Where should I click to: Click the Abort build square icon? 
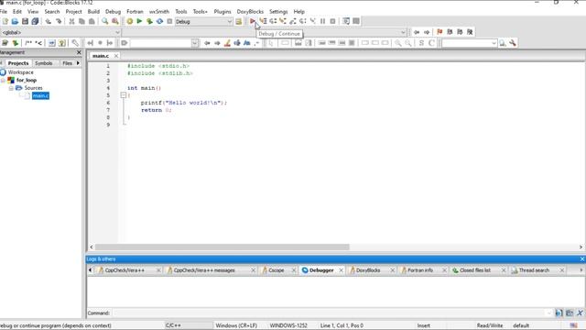[x=169, y=21]
